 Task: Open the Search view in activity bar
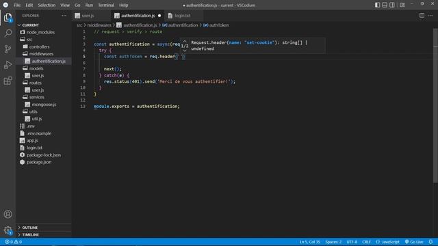pos(8,33)
